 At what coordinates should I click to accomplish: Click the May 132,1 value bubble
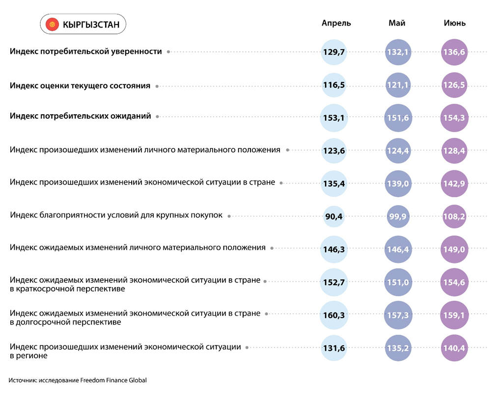pos(398,52)
